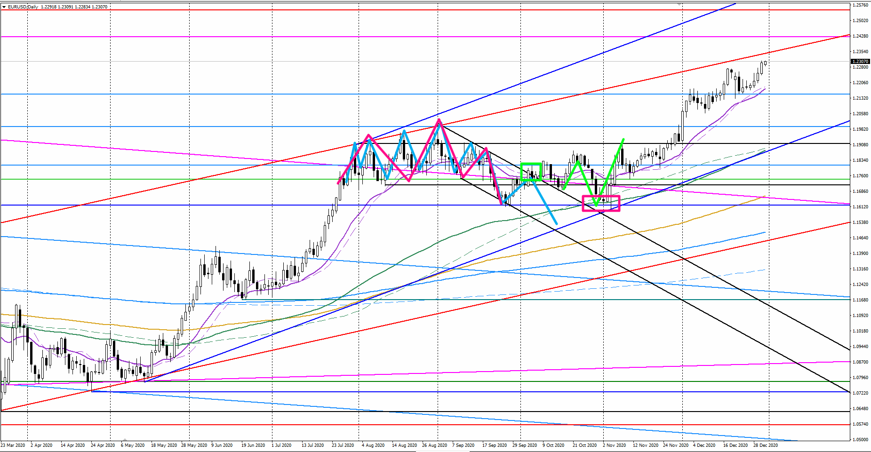Click price scale label 1.15380
The image size is (871, 452).
(860, 222)
